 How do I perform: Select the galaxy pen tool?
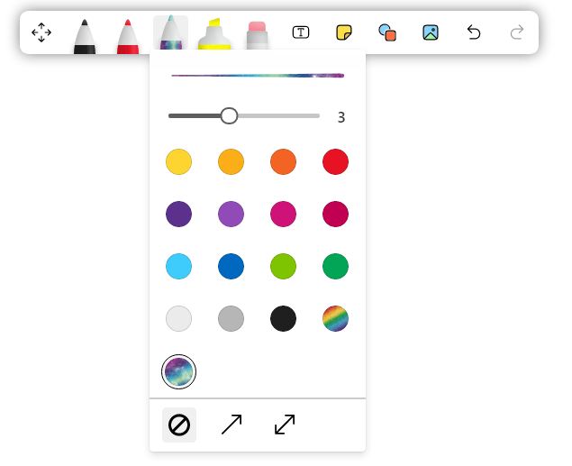(170, 34)
